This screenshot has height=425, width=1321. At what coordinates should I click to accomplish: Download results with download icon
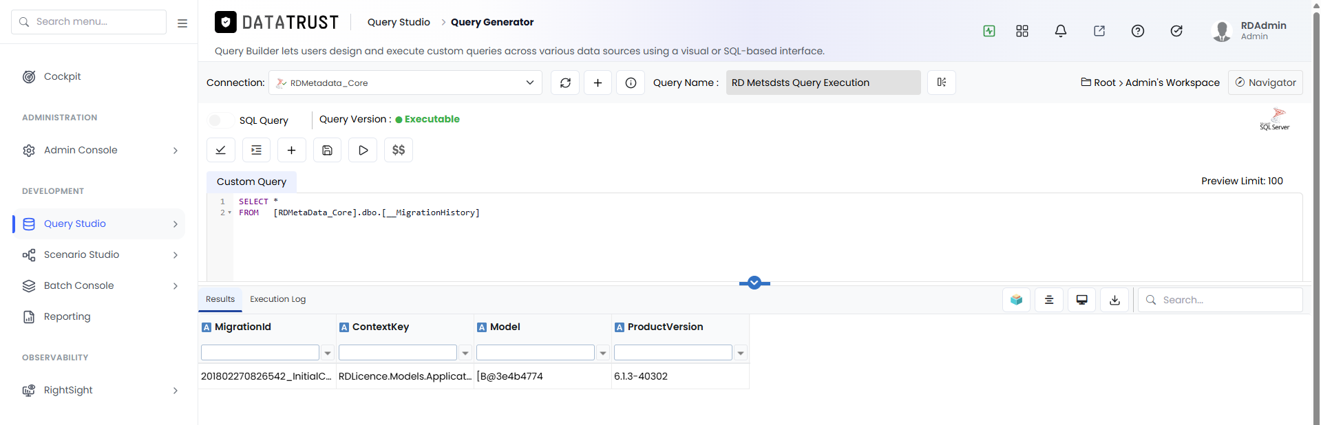click(x=1115, y=300)
